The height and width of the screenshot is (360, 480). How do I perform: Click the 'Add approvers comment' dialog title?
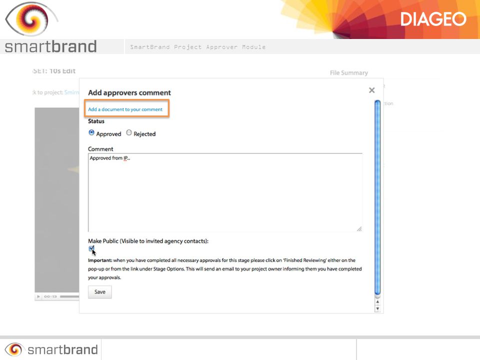pyautogui.click(x=129, y=92)
